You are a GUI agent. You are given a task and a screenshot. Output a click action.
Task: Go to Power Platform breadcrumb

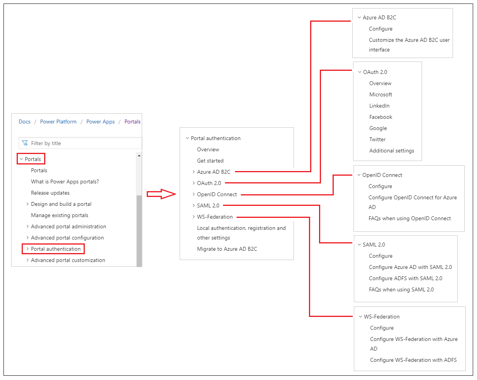[58, 122]
